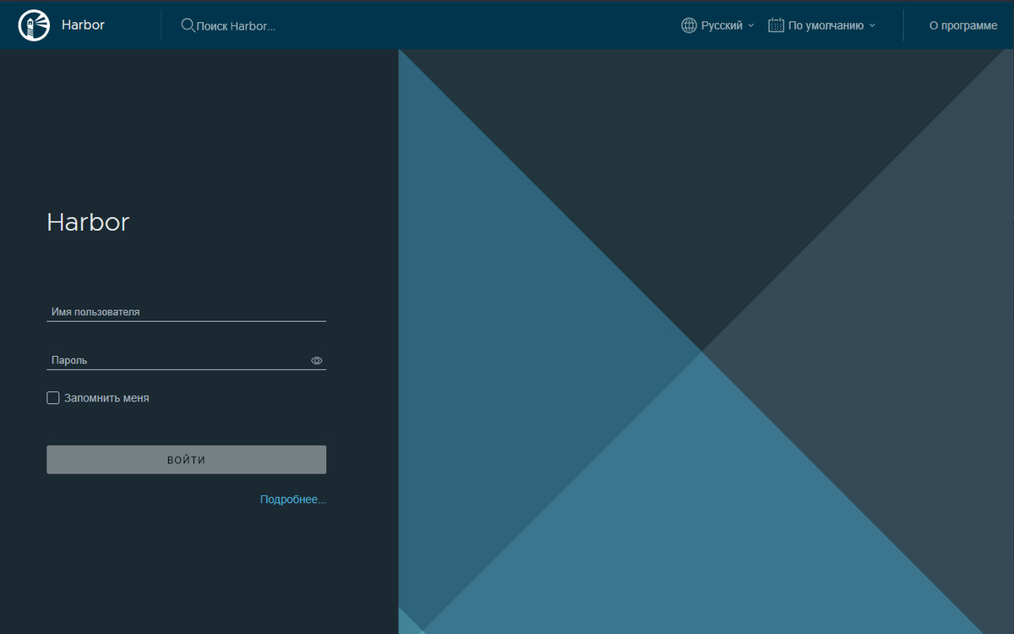
Task: Click the 'Harbor' heading above the login form
Action: coord(88,222)
